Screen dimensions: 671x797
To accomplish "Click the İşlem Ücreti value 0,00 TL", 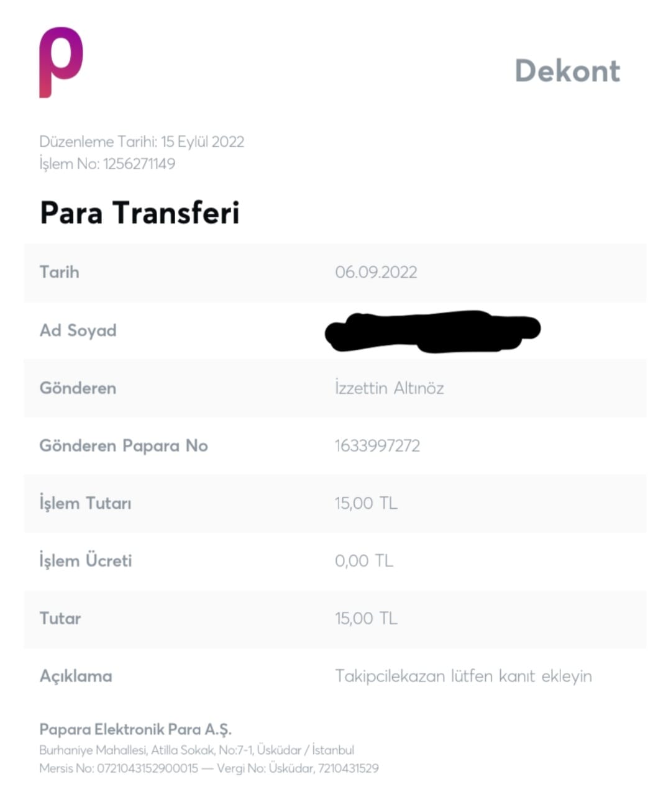I will pos(364,561).
